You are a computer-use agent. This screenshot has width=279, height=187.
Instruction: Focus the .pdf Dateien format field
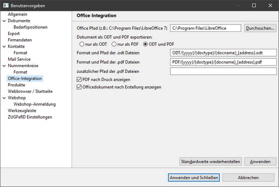point(223,62)
